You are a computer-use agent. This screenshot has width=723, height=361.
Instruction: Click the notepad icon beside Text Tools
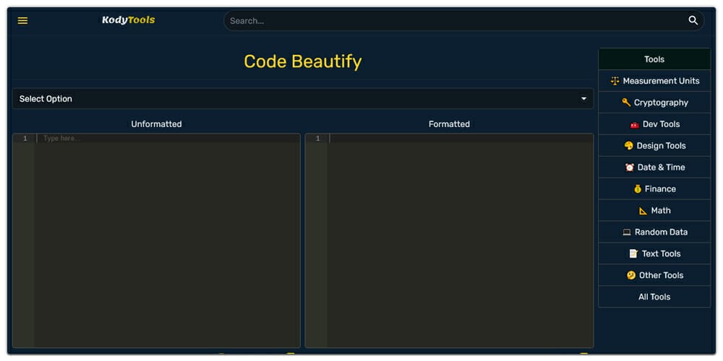point(633,253)
